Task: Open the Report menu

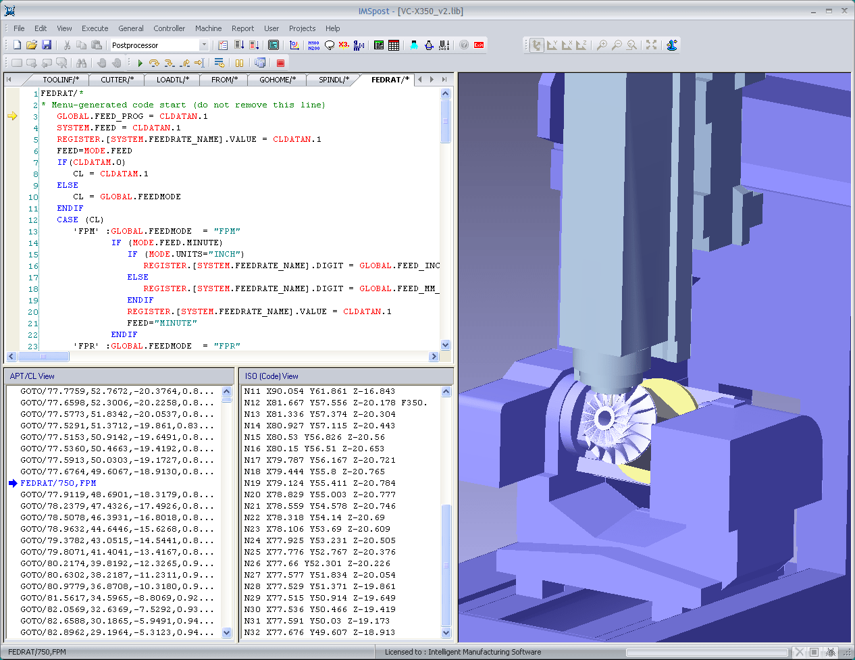Action: click(x=242, y=28)
